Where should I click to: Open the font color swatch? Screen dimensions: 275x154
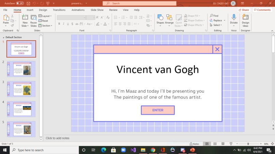tap(105, 24)
